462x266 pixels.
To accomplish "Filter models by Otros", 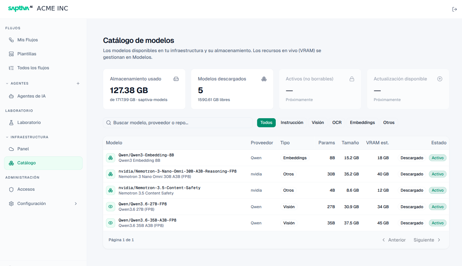I will (389, 123).
